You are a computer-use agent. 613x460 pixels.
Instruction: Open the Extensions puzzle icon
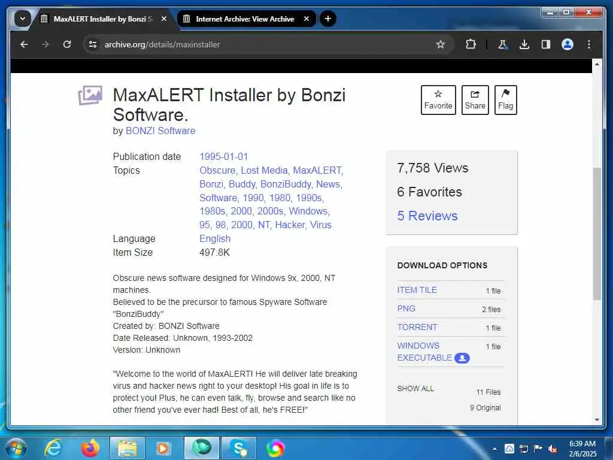[471, 44]
